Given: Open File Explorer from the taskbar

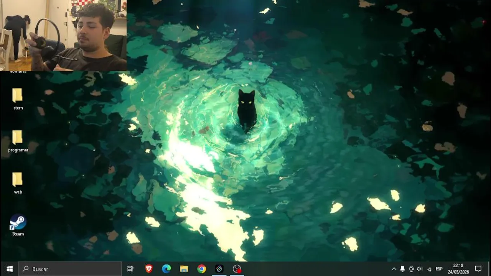Looking at the screenshot, I should [x=184, y=269].
